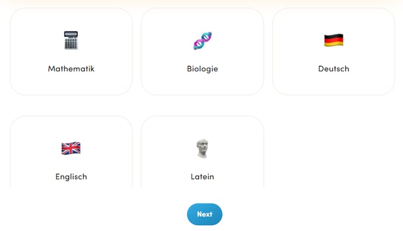Click the German flag icon
Image resolution: width=403 pixels, height=231 pixels.
334,40
